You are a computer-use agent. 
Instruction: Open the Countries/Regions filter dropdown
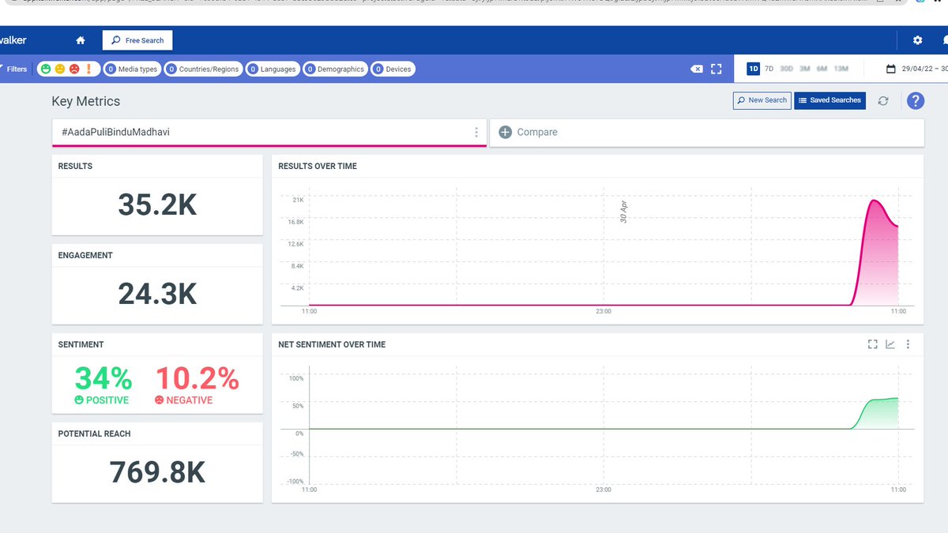click(203, 69)
